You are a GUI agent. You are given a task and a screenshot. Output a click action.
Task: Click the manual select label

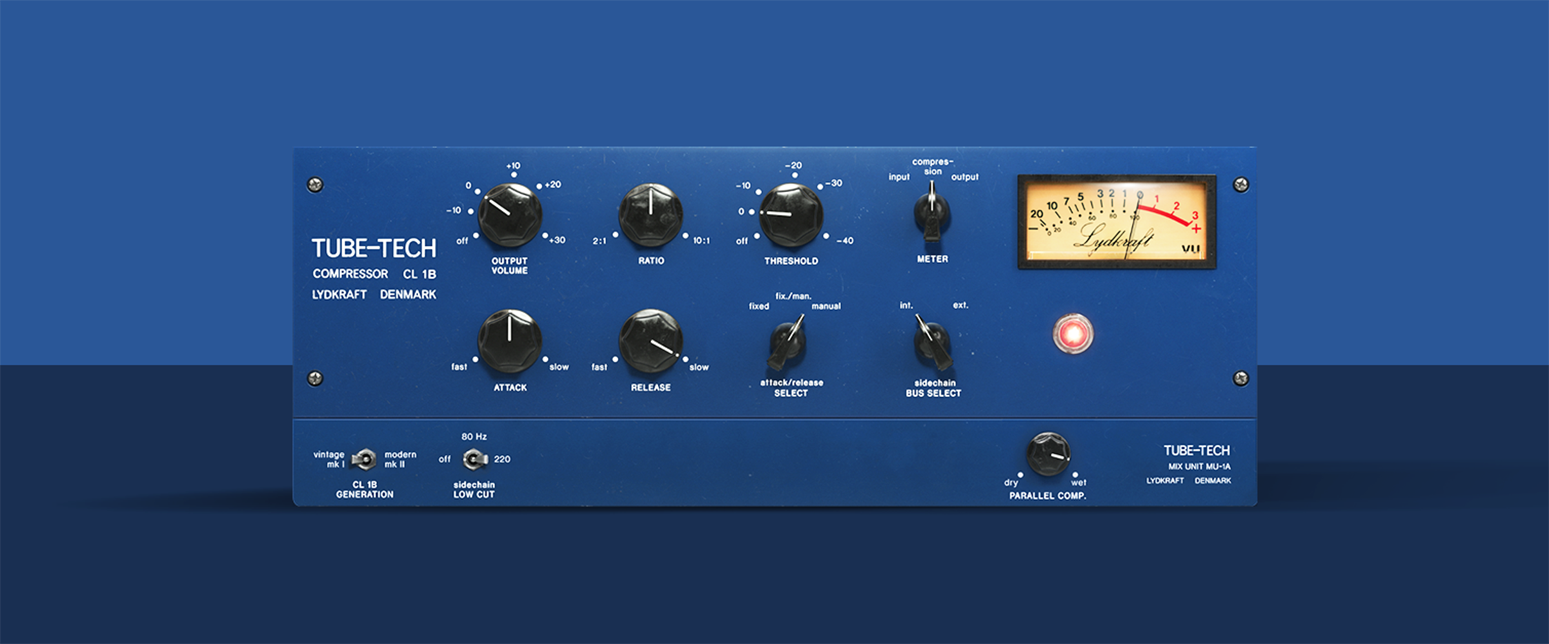click(x=826, y=306)
